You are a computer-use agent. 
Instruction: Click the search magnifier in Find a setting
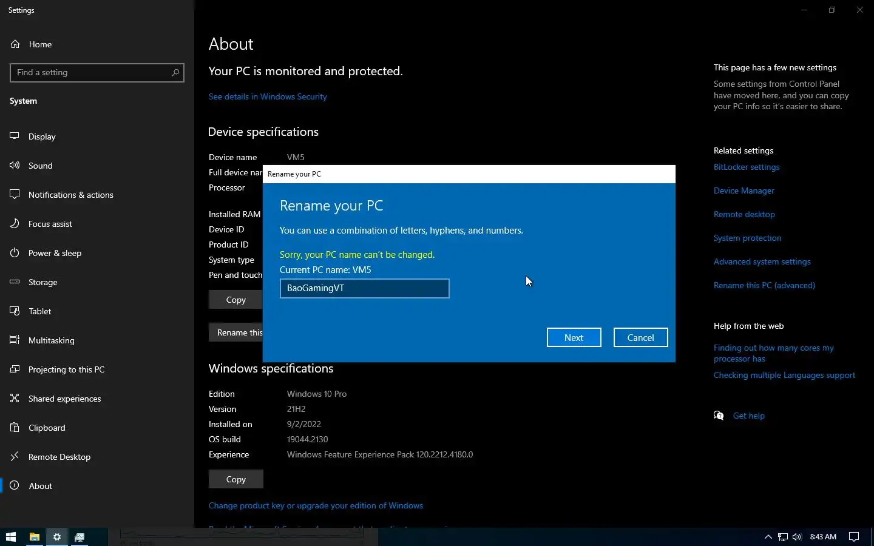[175, 73]
